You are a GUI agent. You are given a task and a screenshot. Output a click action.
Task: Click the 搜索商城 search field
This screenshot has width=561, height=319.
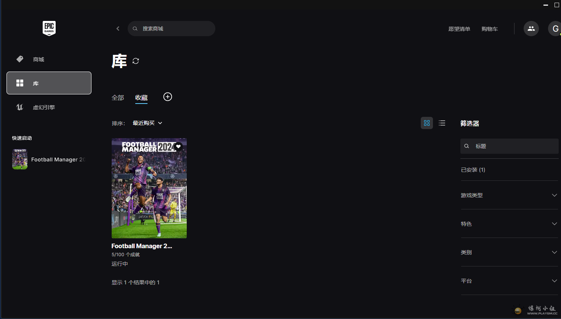click(175, 29)
